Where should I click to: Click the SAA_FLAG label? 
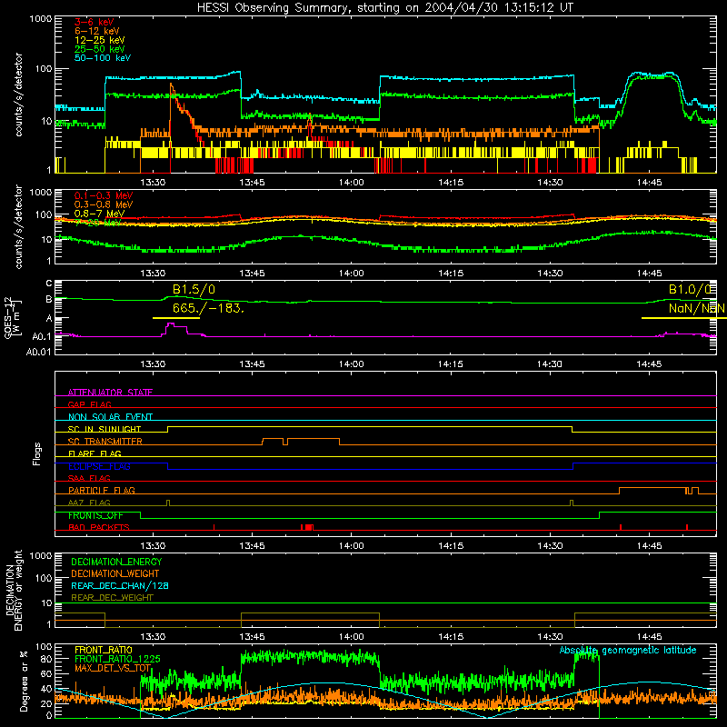point(89,478)
